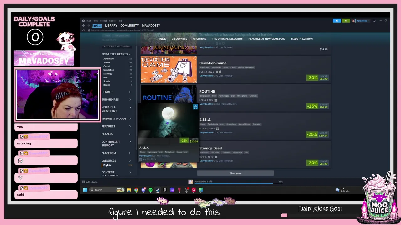Click the blue announcements megaphone button

click(x=337, y=21)
